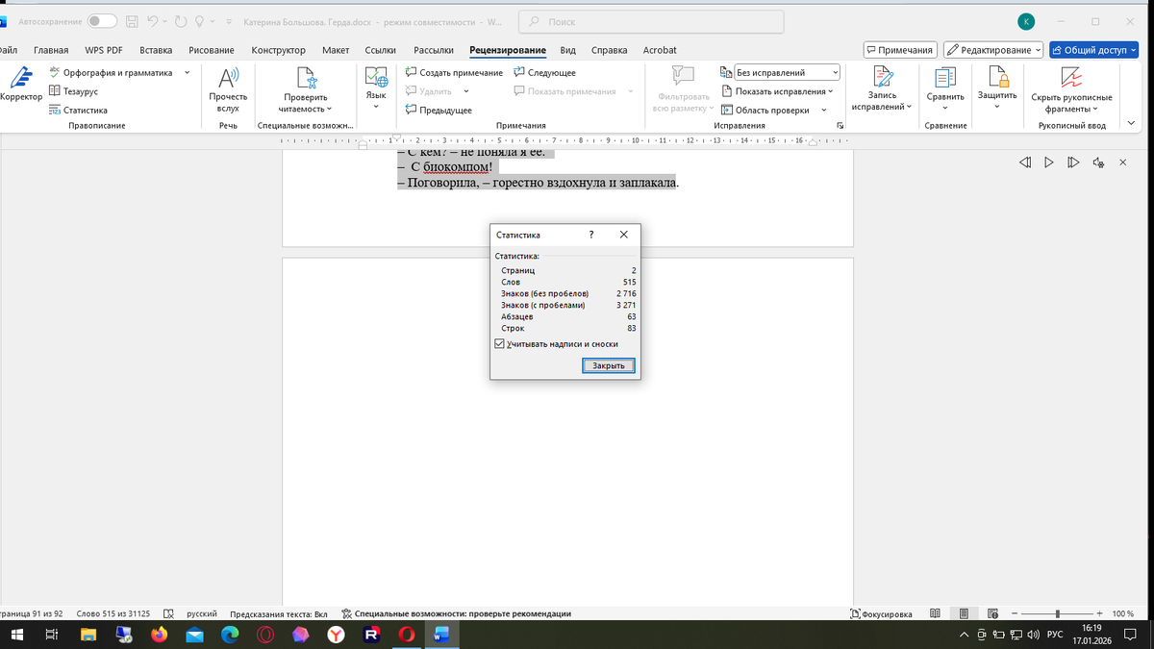
Task: Click the zoom slider handle
Action: 1058,613
